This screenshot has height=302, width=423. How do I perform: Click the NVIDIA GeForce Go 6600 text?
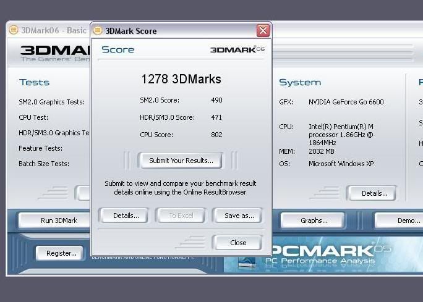pos(346,102)
